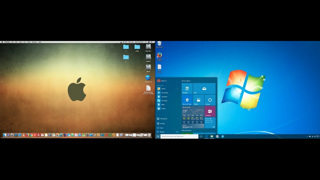Image resolution: width=320 pixels, height=180 pixels.
Task: Open VirtualBox cube icon in dock
Action: pos(50,135)
